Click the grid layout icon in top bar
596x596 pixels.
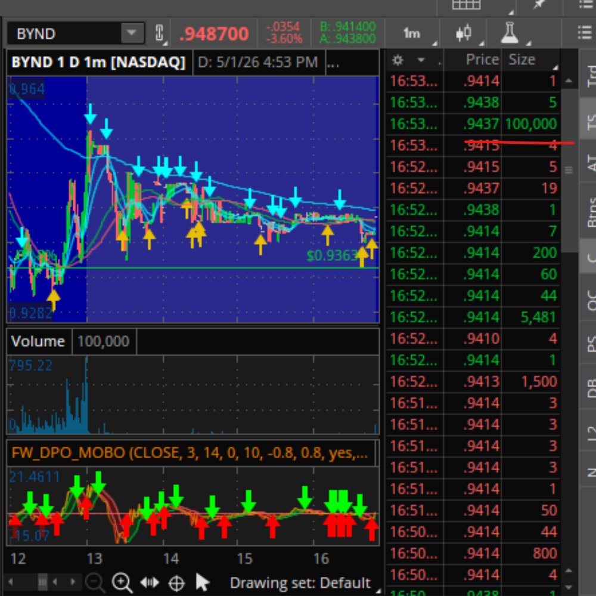(x=466, y=5)
